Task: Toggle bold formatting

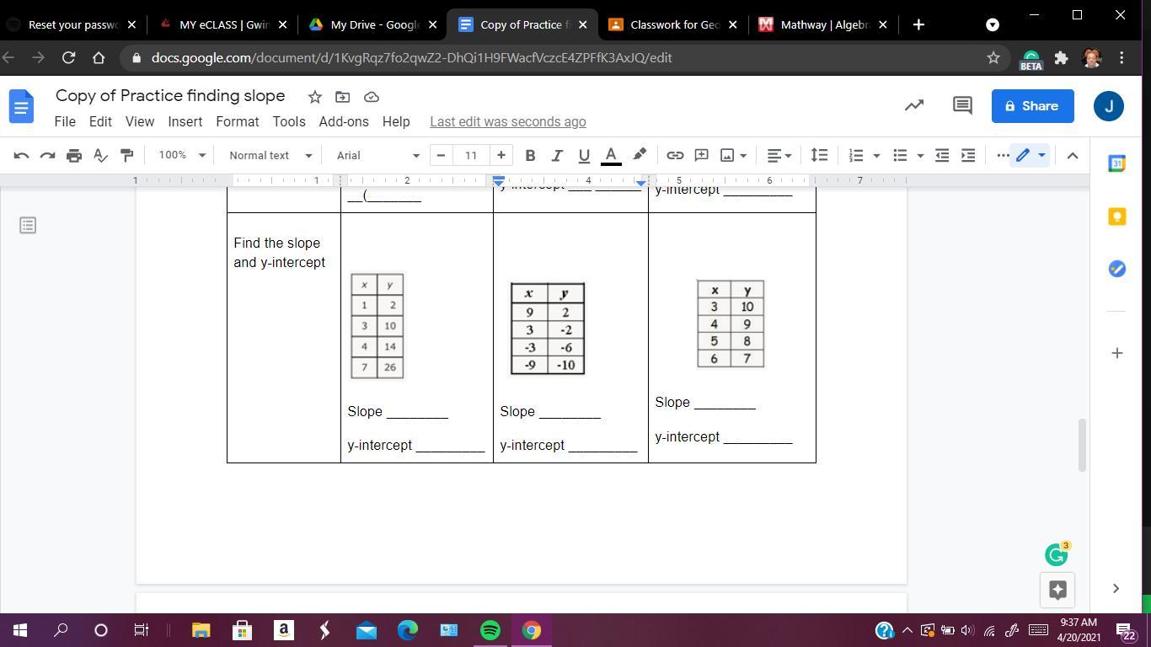Action: pos(530,155)
